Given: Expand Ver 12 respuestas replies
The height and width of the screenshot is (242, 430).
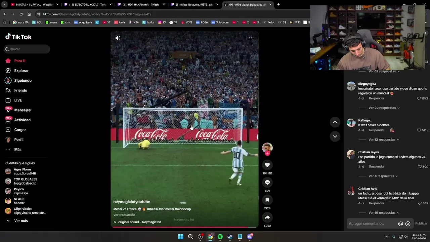Looking at the screenshot, I should (384, 139).
